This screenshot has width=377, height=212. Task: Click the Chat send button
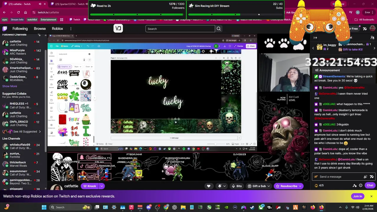click(x=370, y=185)
